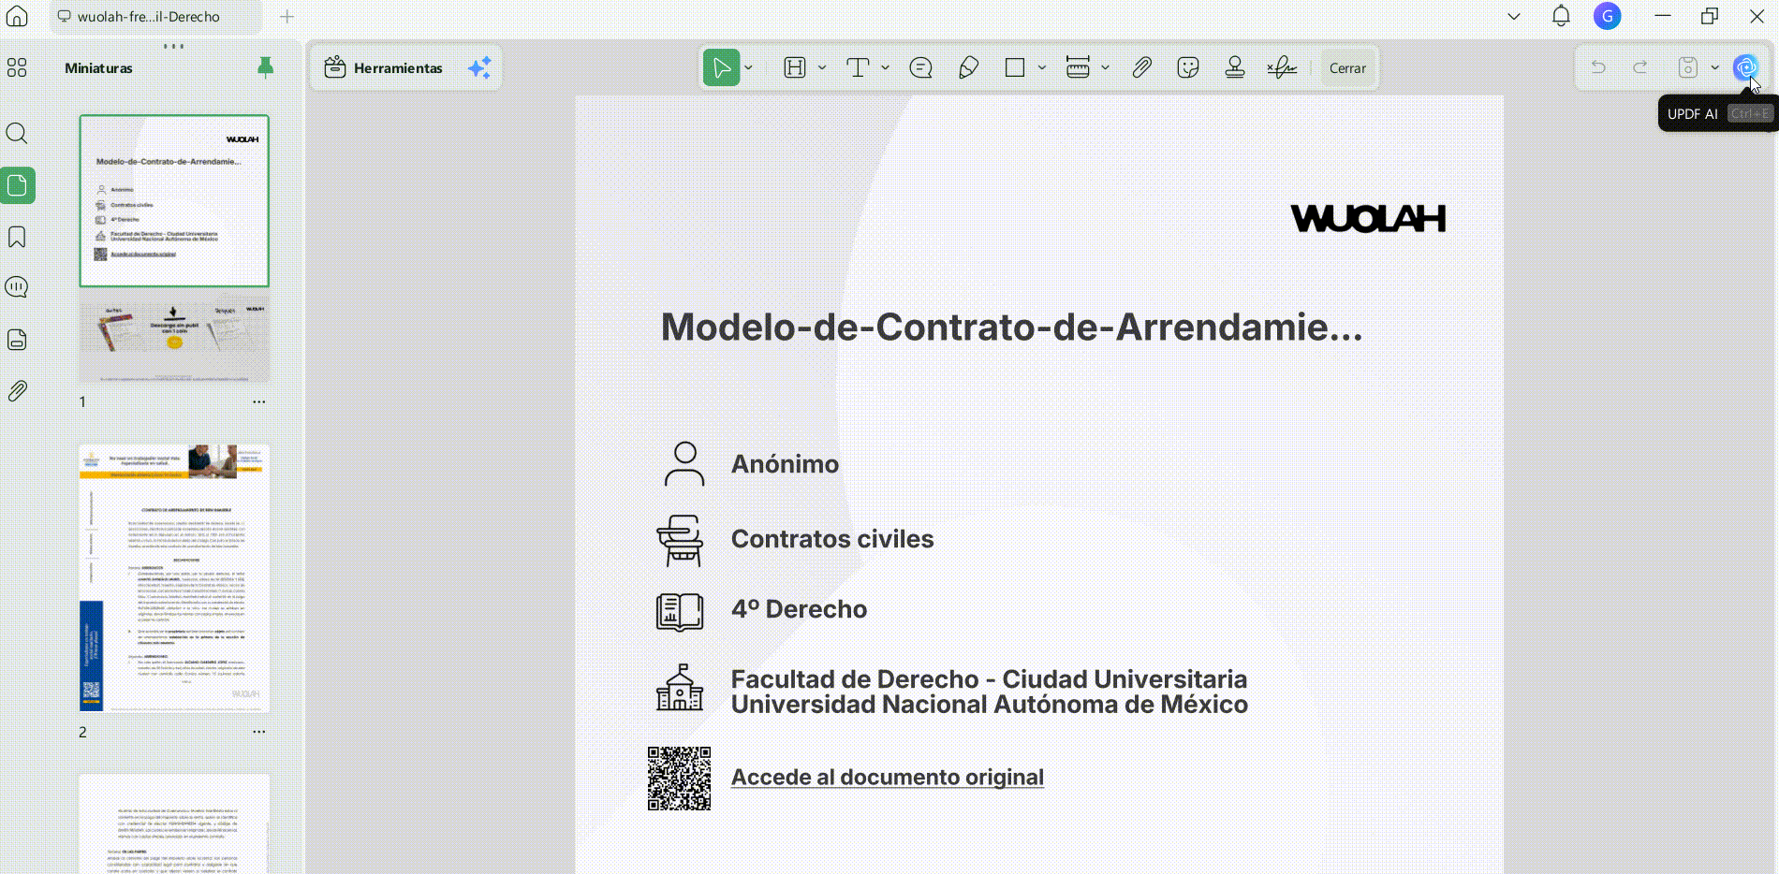Viewport: 1779px width, 874px height.
Task: Expand the save options dropdown arrow
Action: tap(1714, 67)
